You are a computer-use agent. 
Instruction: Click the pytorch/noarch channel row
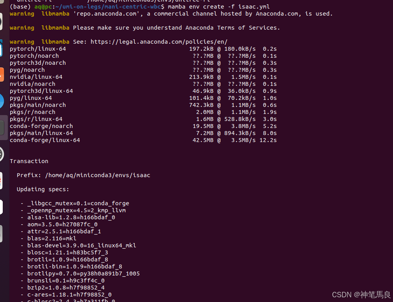(143, 55)
